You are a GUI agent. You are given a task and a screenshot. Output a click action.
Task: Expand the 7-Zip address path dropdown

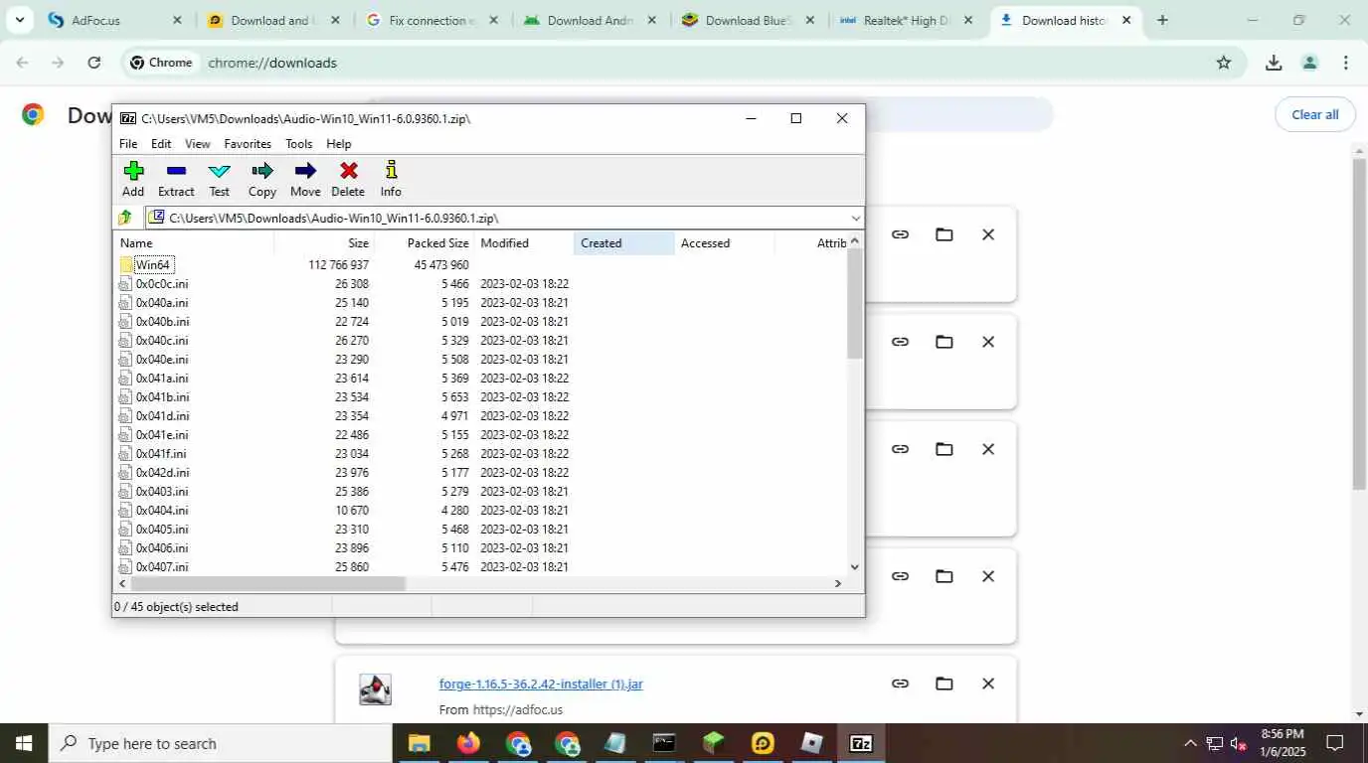[855, 218]
